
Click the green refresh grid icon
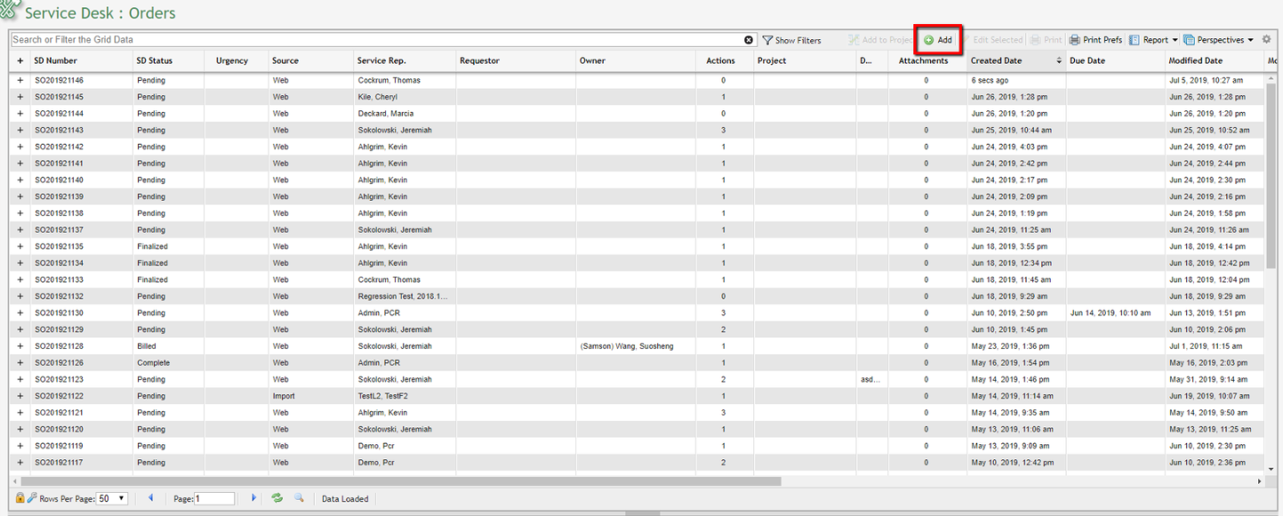point(277,498)
